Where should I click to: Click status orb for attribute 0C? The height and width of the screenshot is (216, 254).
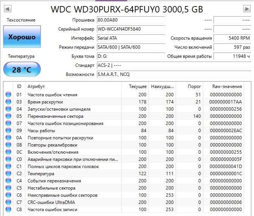click(x=8, y=152)
